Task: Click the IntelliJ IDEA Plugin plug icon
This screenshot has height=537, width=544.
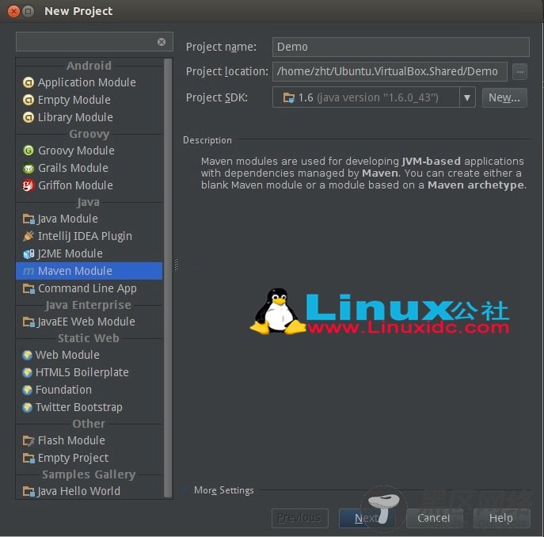Action: [28, 236]
